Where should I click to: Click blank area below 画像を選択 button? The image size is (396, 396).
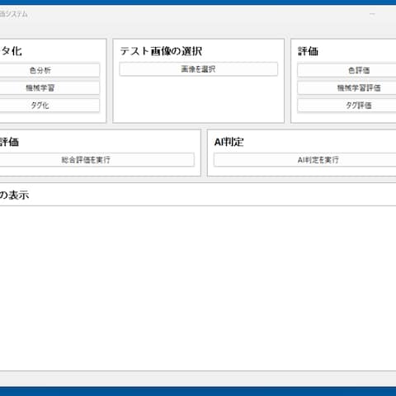click(198, 99)
